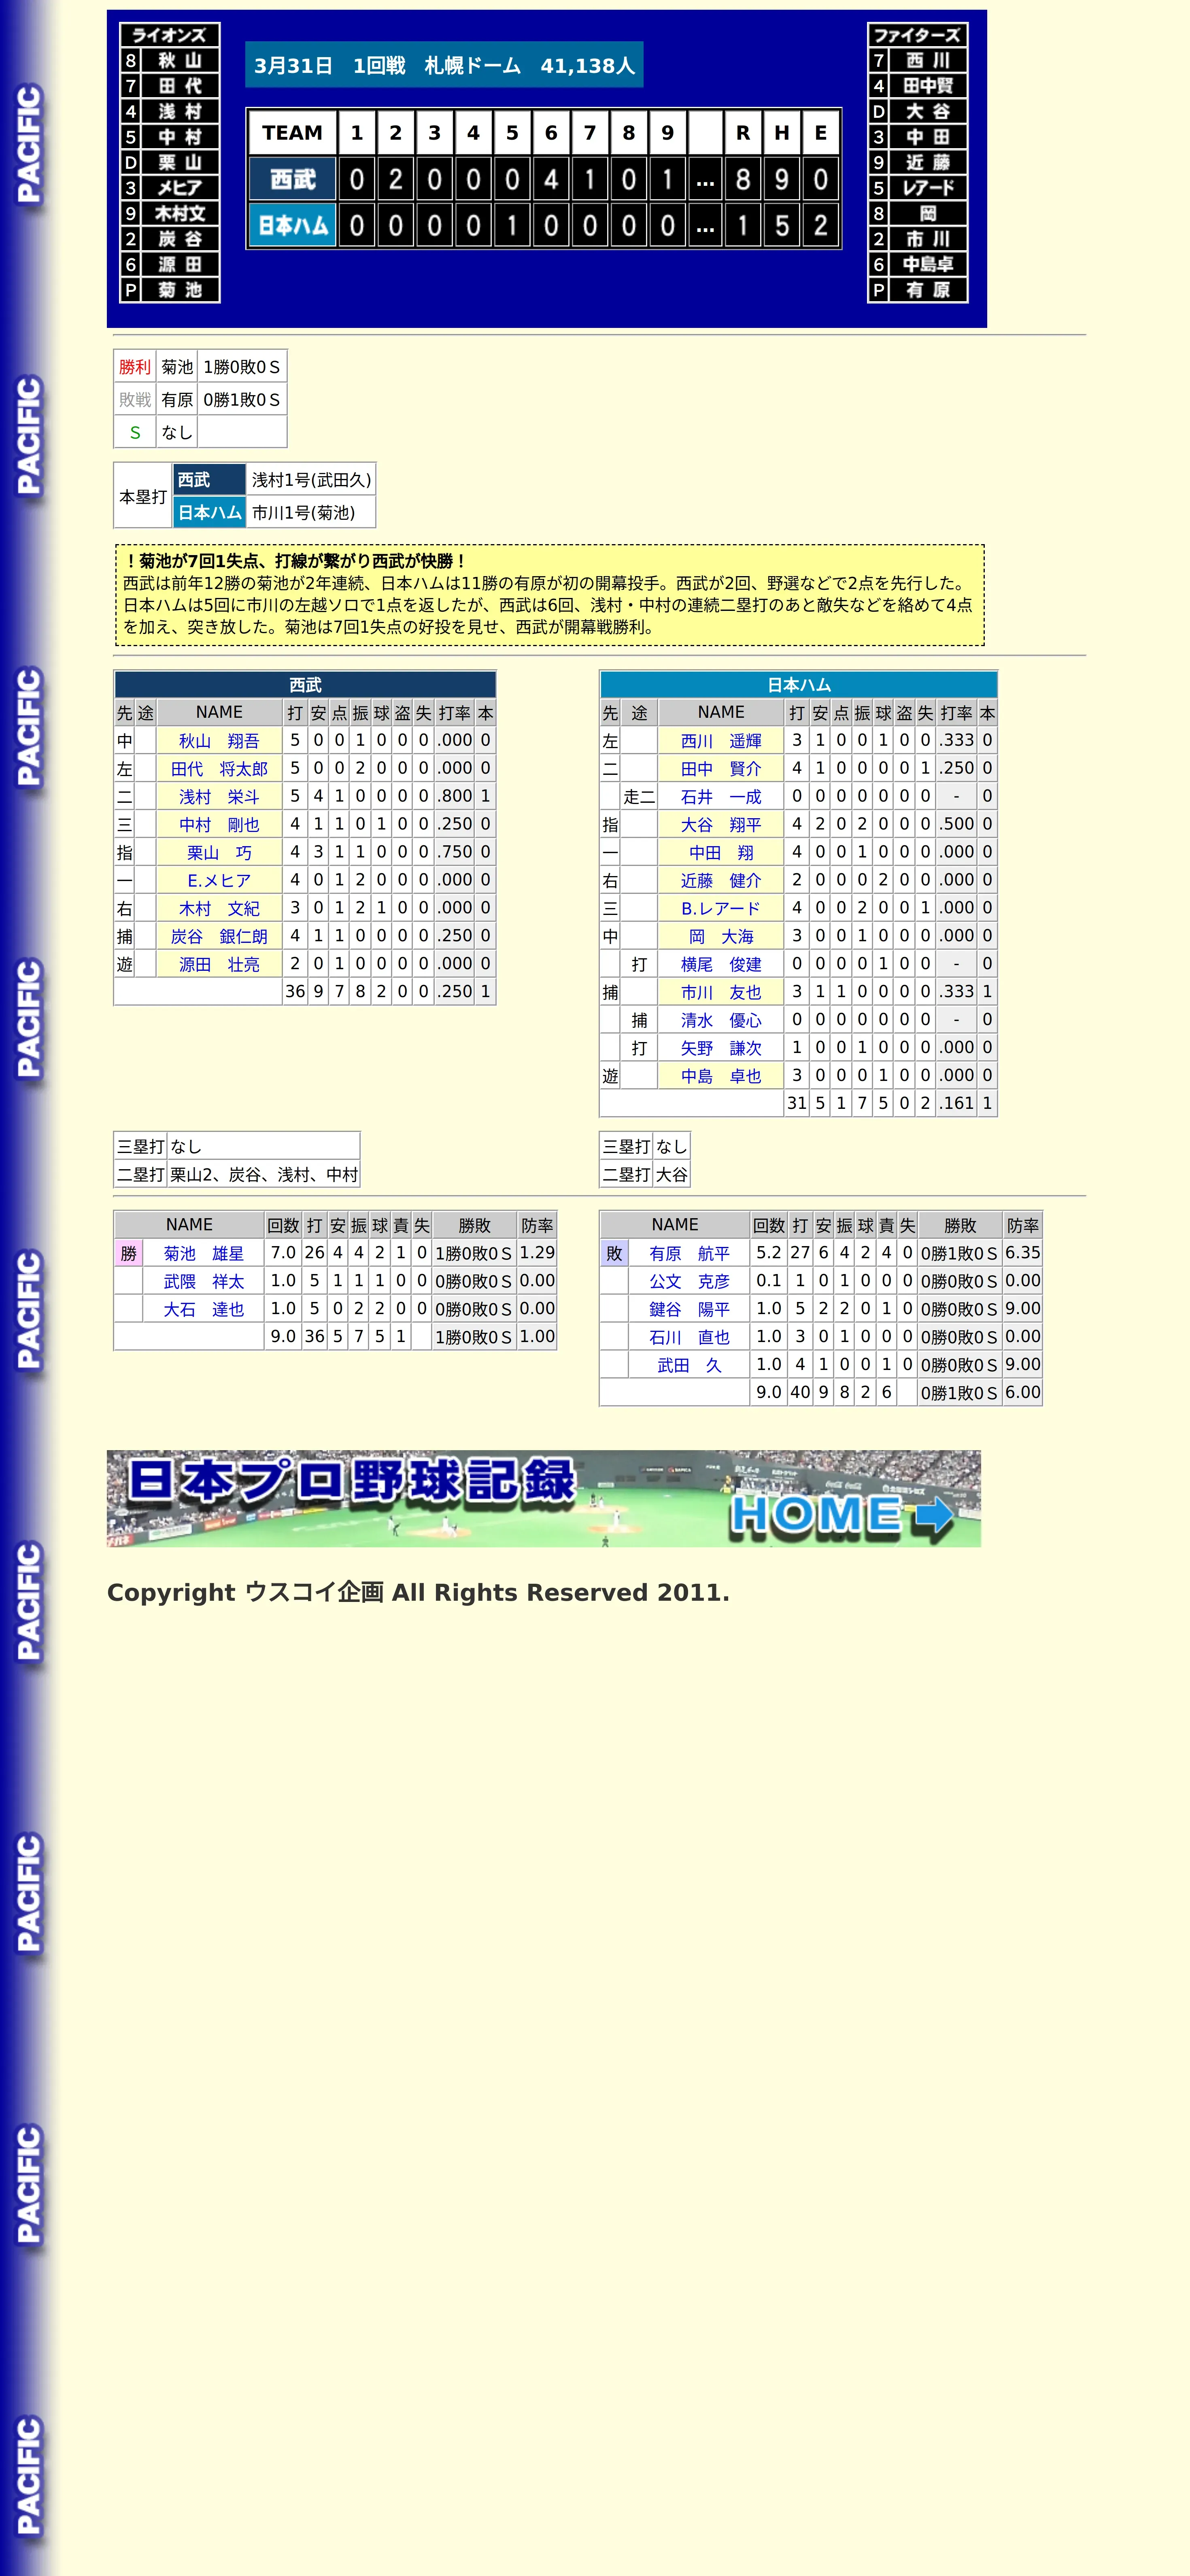Open player link 炭谷 銀仁朗
Screen dimensions: 1190x2576
click(218, 937)
